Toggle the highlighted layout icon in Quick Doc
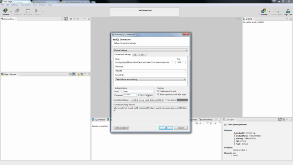 click(x=280, y=119)
